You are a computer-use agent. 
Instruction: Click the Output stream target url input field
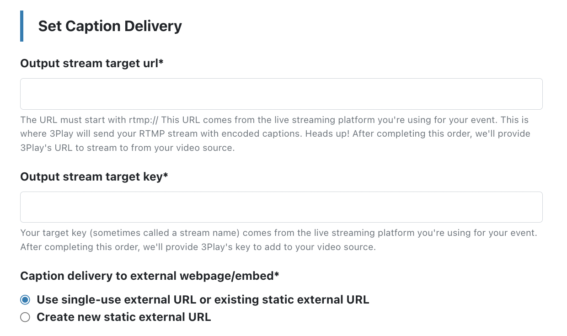tap(281, 94)
